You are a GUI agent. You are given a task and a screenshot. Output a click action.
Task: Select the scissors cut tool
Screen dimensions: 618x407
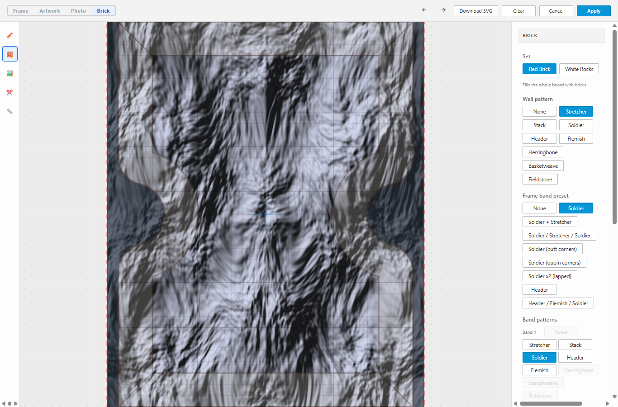[10, 92]
